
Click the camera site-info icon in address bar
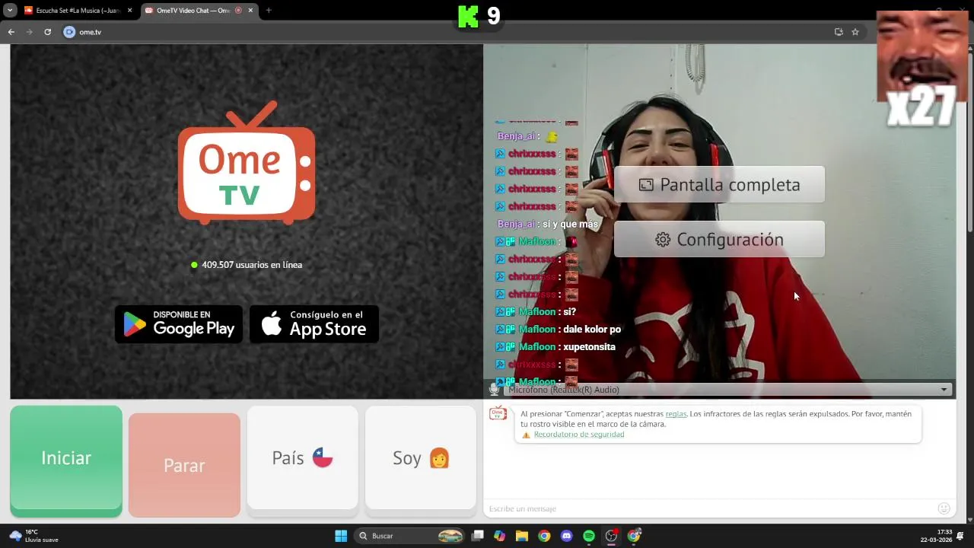[69, 32]
